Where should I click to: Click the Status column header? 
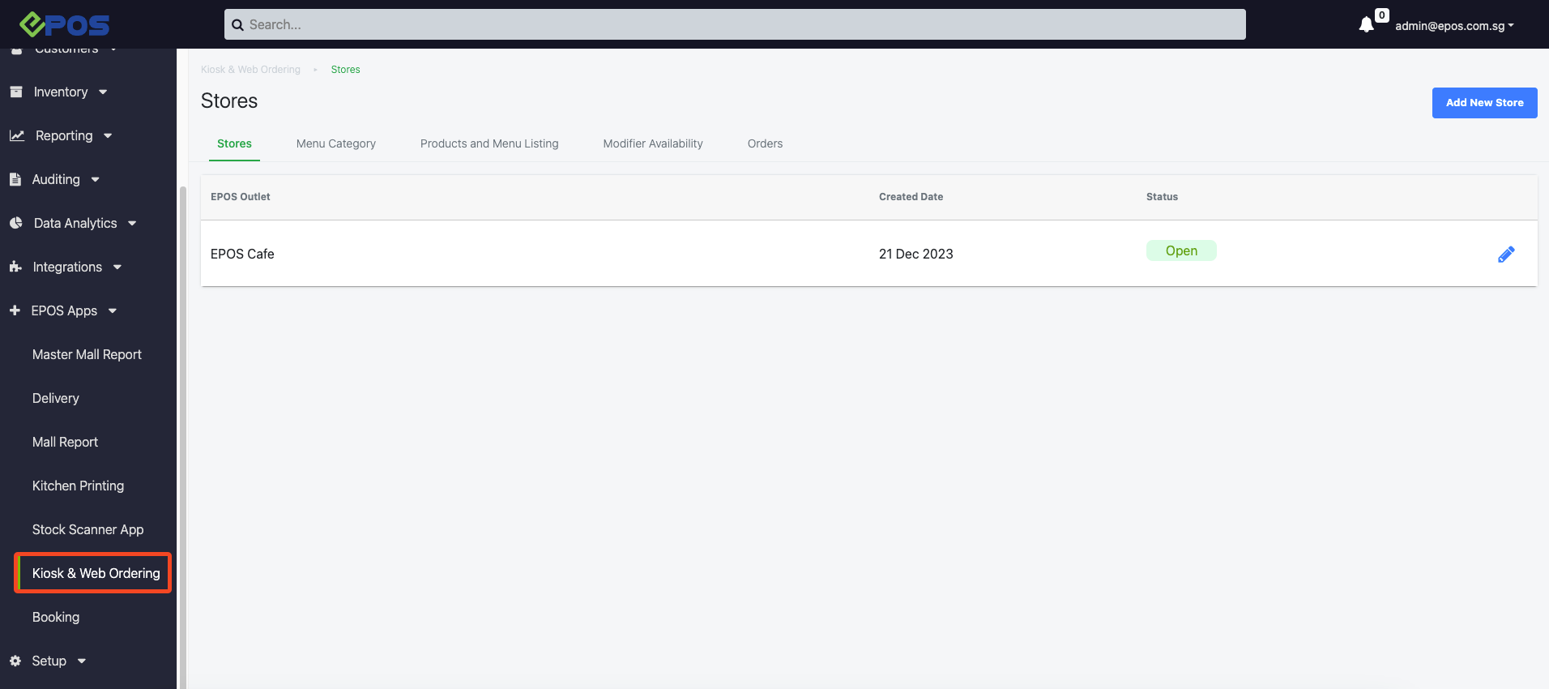point(1162,197)
